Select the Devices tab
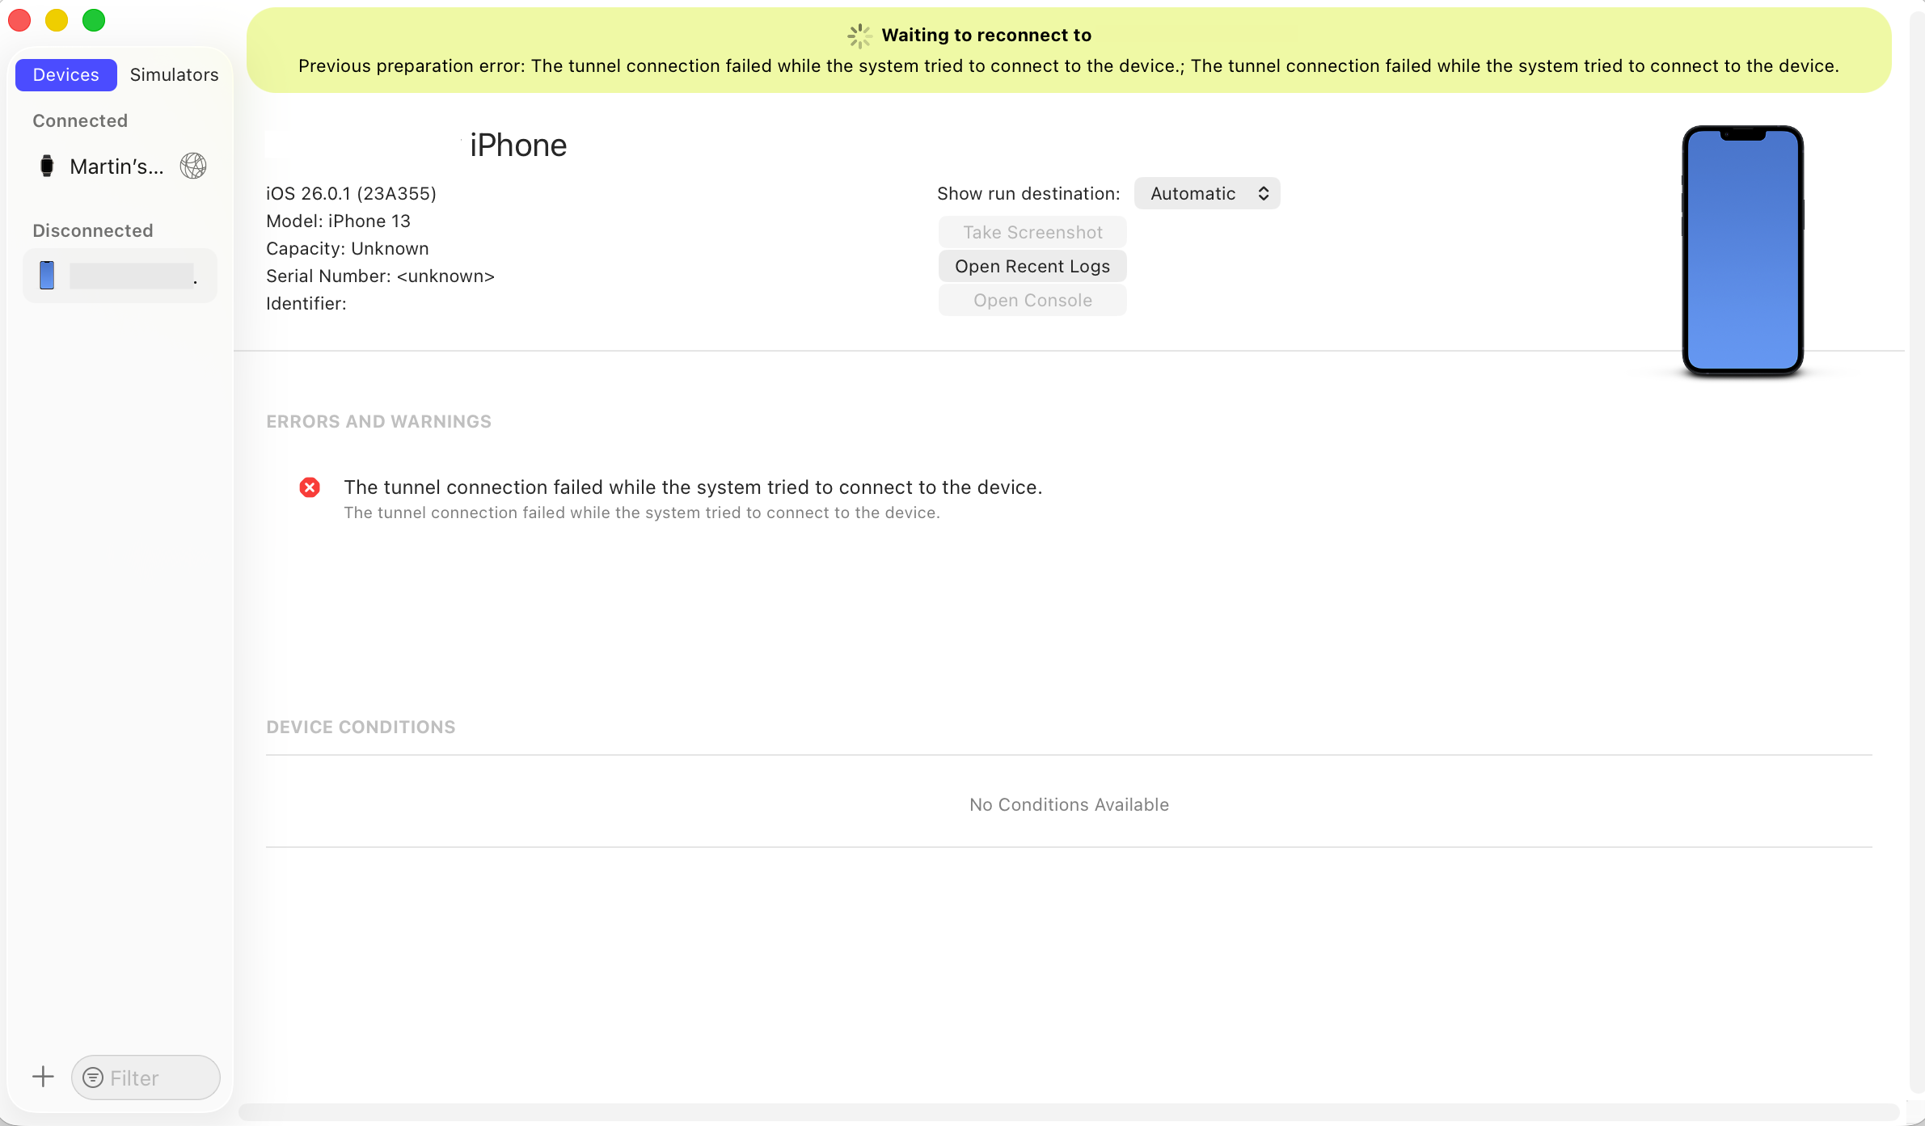The height and width of the screenshot is (1126, 1925). tap(66, 74)
